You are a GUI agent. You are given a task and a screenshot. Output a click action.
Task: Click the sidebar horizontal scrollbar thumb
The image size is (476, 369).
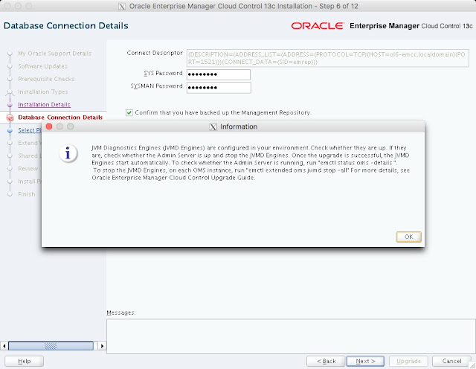51,346
